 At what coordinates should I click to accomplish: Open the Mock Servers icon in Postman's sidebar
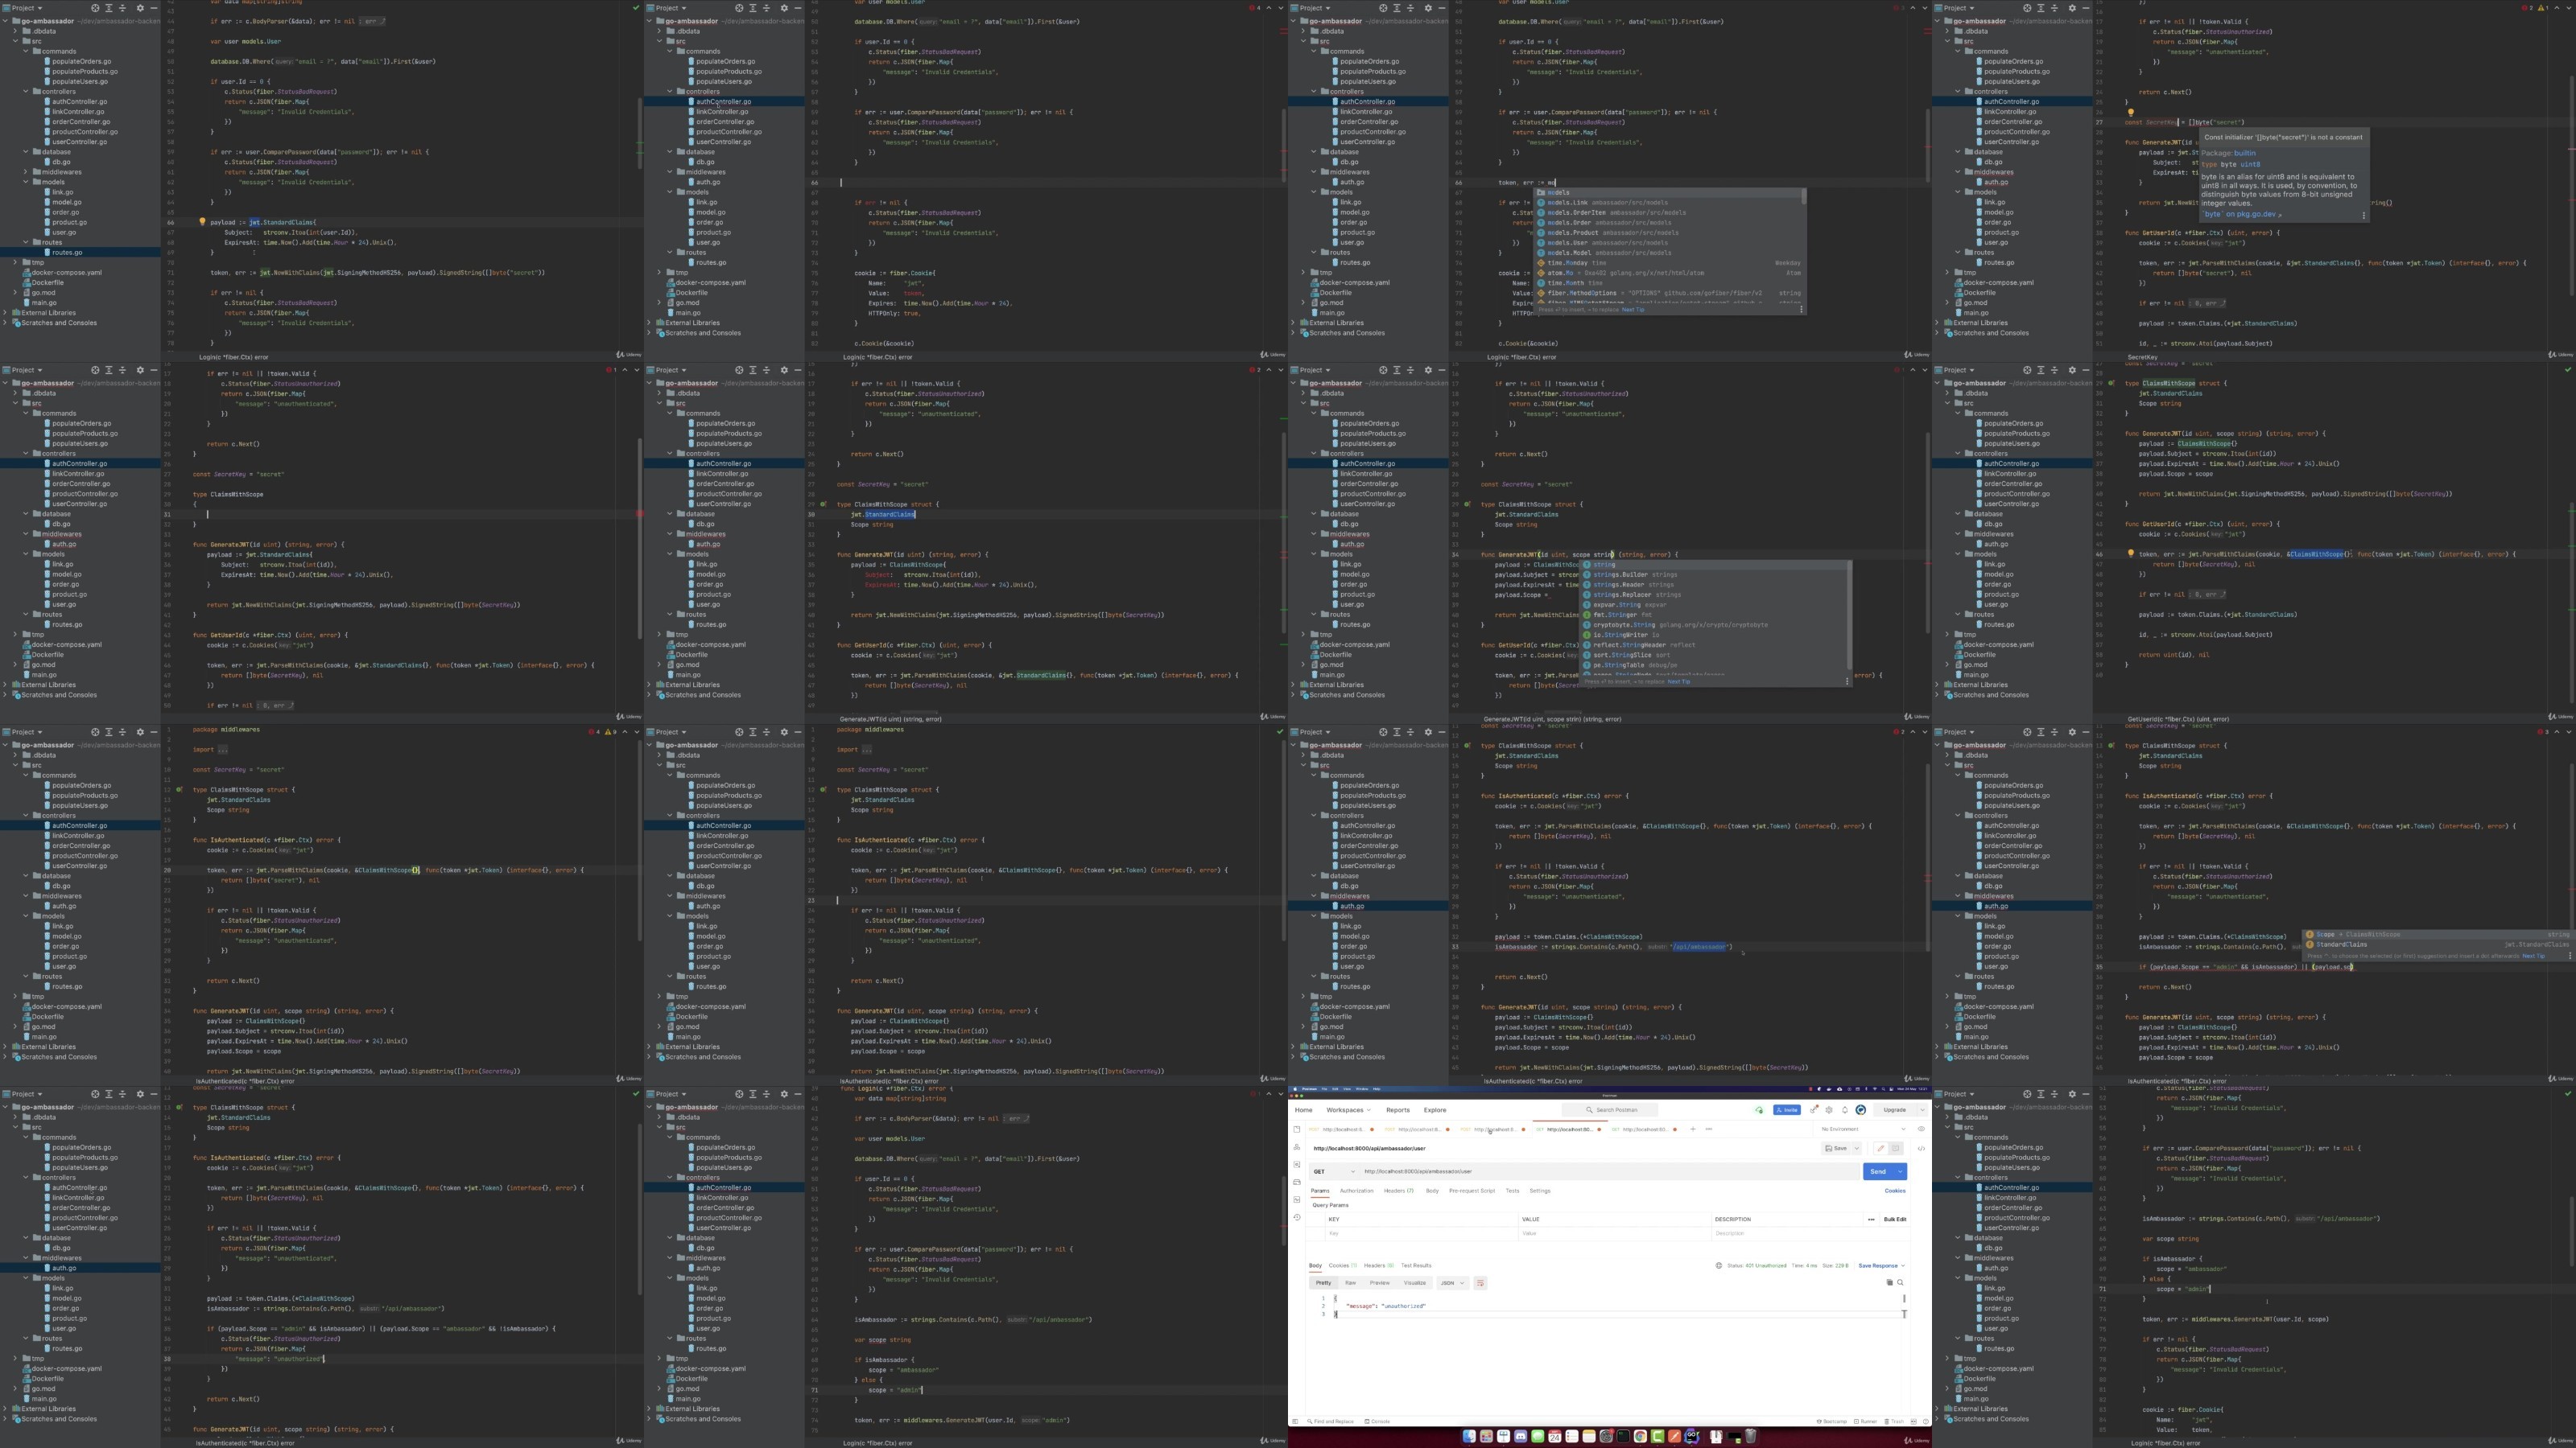point(1297,1183)
